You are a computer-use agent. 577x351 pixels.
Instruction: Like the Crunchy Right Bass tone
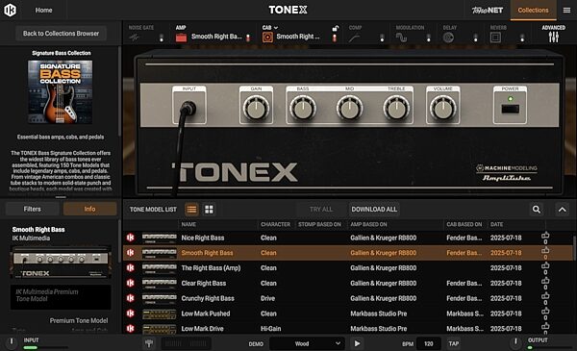pyautogui.click(x=545, y=296)
